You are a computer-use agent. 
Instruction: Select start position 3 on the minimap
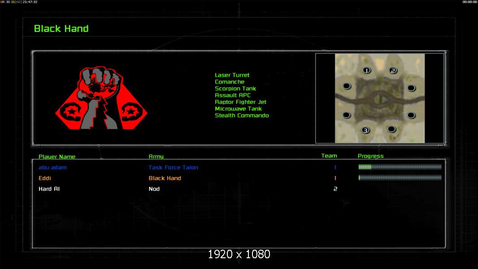pos(365,130)
